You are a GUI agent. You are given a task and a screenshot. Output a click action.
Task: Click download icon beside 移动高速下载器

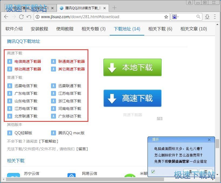click(x=9, y=69)
